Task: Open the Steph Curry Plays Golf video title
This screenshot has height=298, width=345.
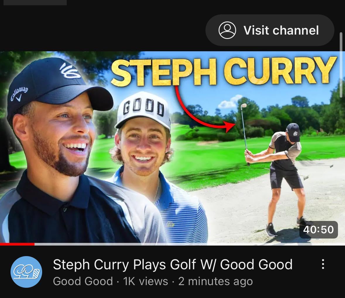Action: click(x=173, y=264)
